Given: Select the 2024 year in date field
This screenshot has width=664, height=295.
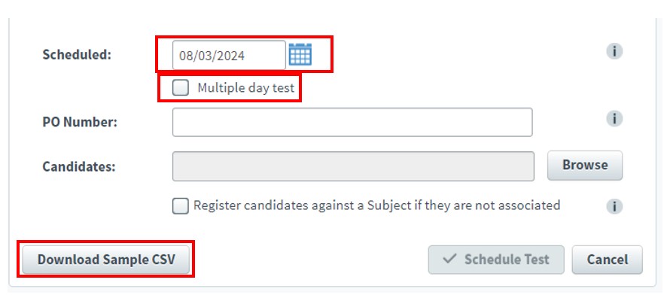Looking at the screenshot, I should (x=232, y=56).
